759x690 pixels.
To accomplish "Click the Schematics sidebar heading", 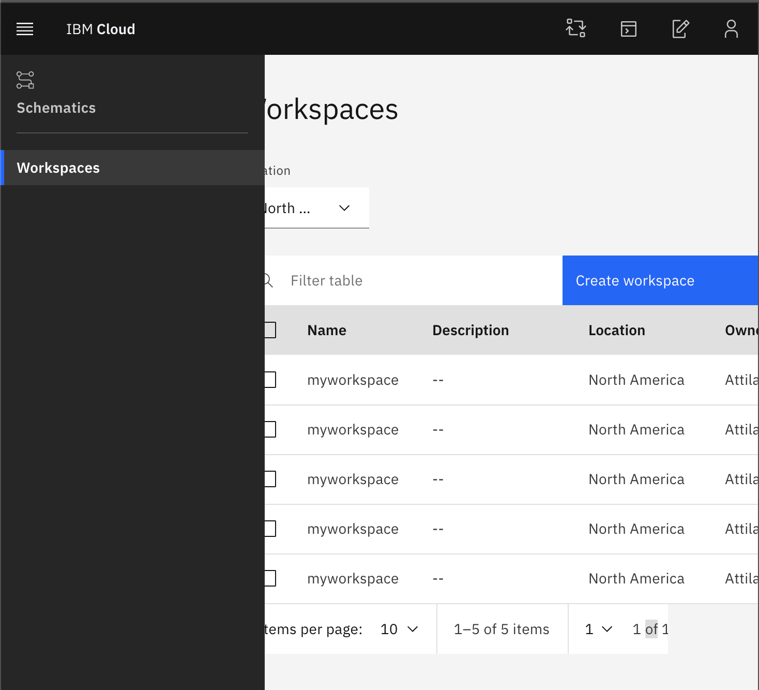I will pos(56,108).
